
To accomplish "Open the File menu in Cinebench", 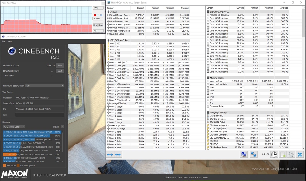I will [4, 41].
